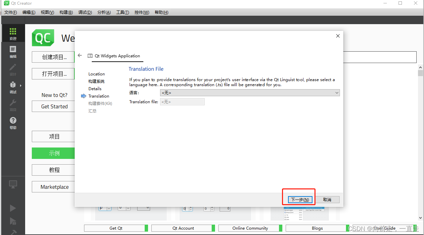Click the scrollbar down arrow
The image size is (424, 235).
point(421,218)
